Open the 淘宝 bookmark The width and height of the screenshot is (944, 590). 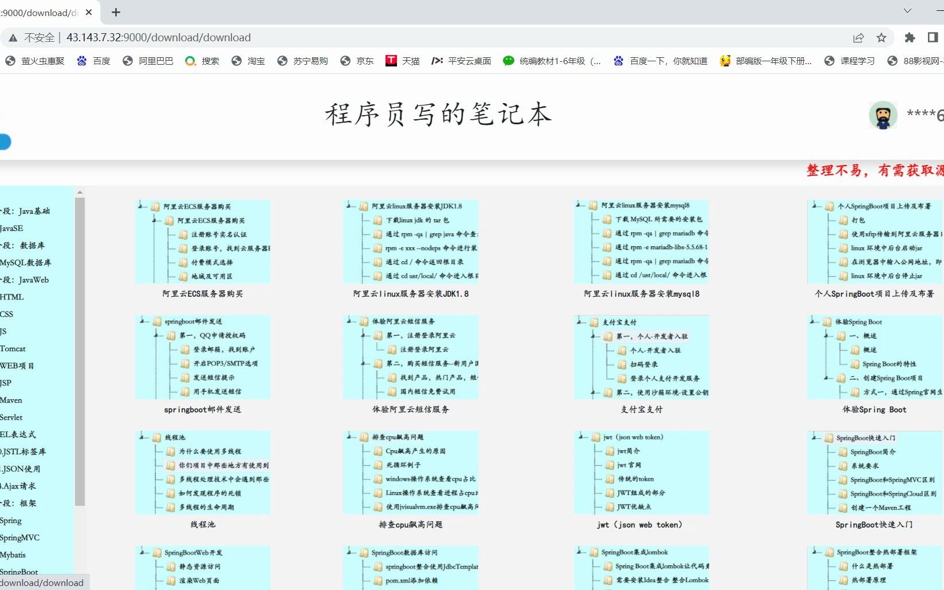248,61
